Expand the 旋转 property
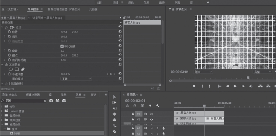276x136 pixels. [5, 51]
